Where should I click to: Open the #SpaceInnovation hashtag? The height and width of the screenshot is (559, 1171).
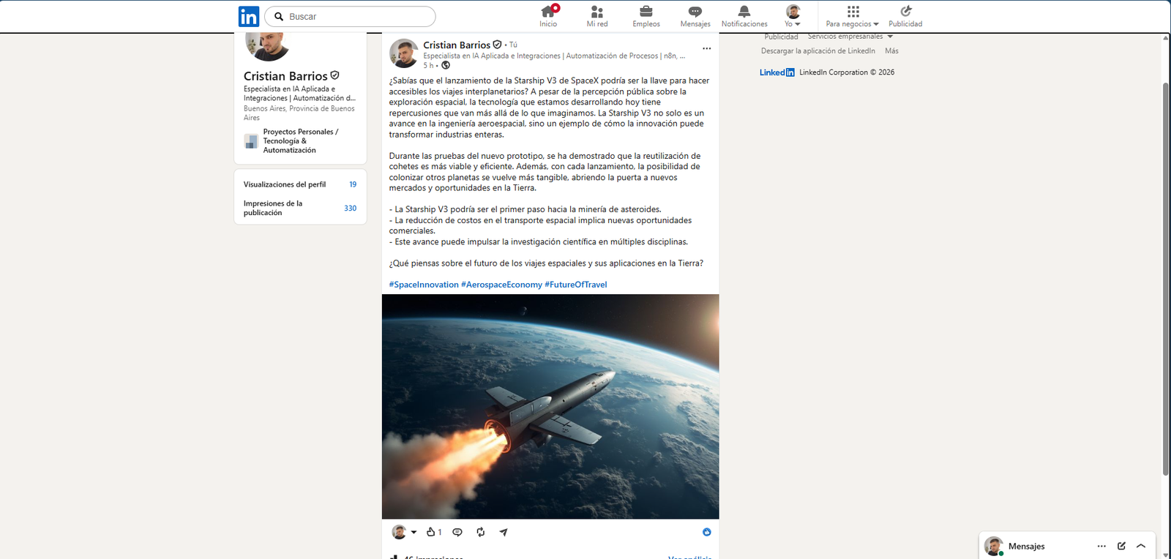point(424,285)
